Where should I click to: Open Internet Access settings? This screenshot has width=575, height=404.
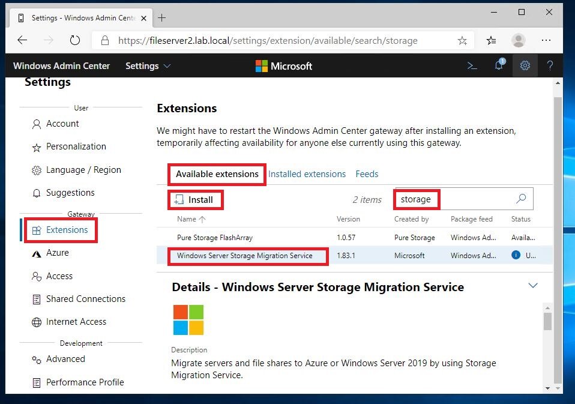pos(76,322)
